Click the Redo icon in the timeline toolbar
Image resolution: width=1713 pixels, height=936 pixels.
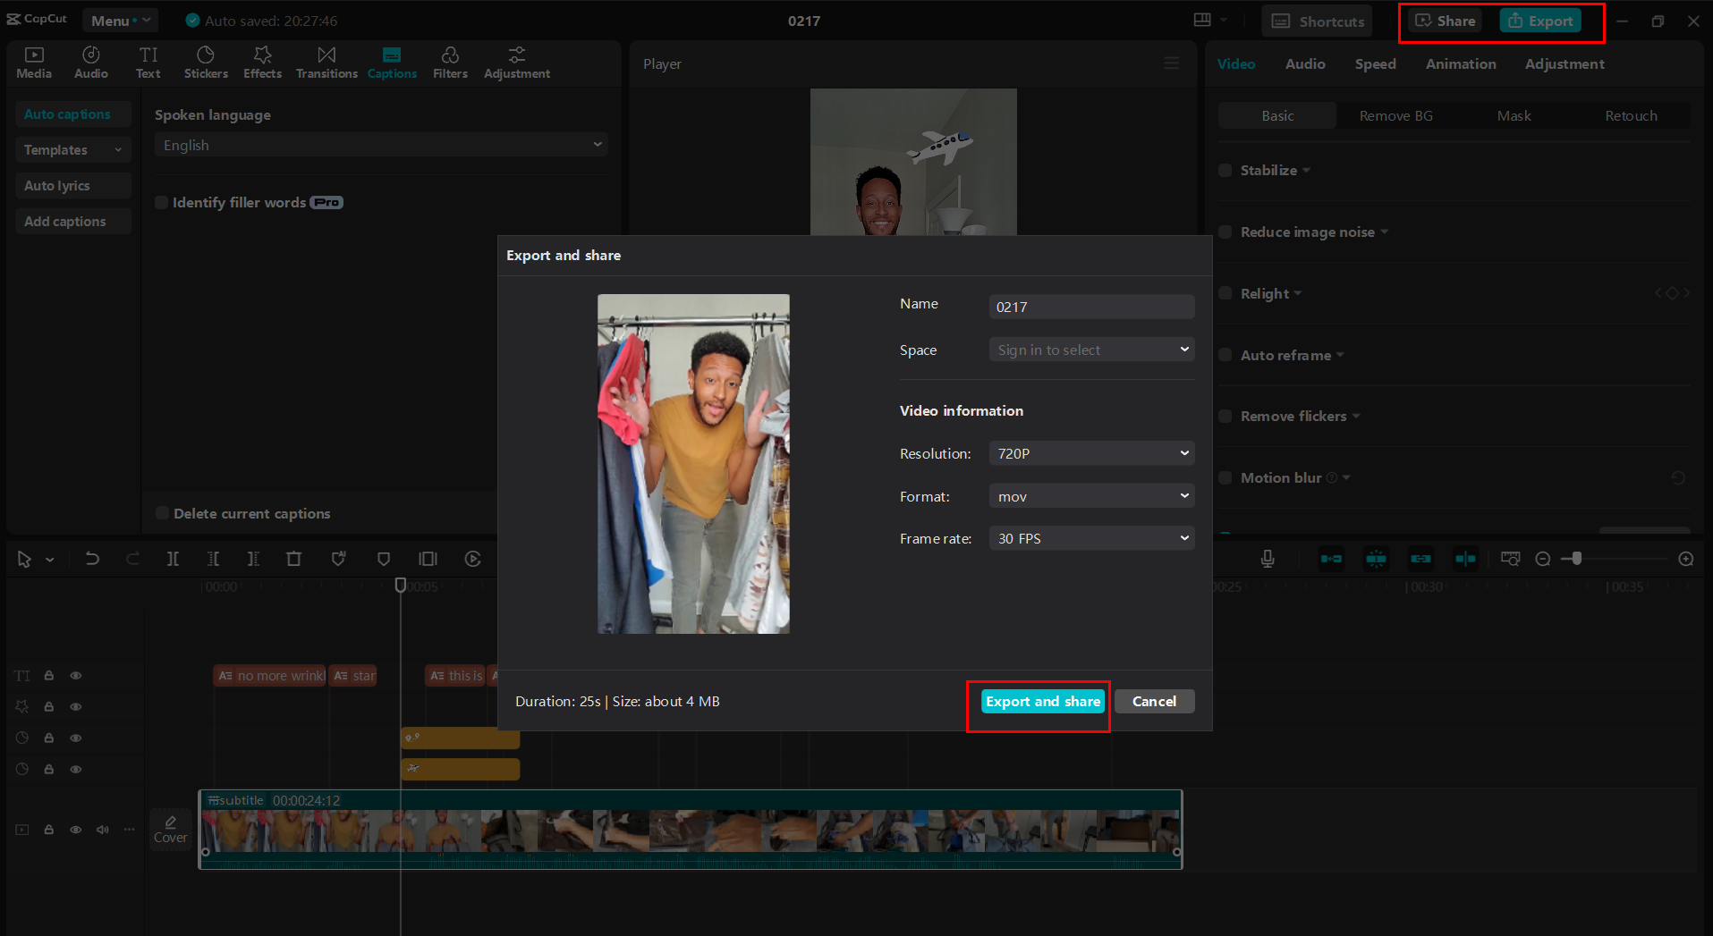point(132,558)
